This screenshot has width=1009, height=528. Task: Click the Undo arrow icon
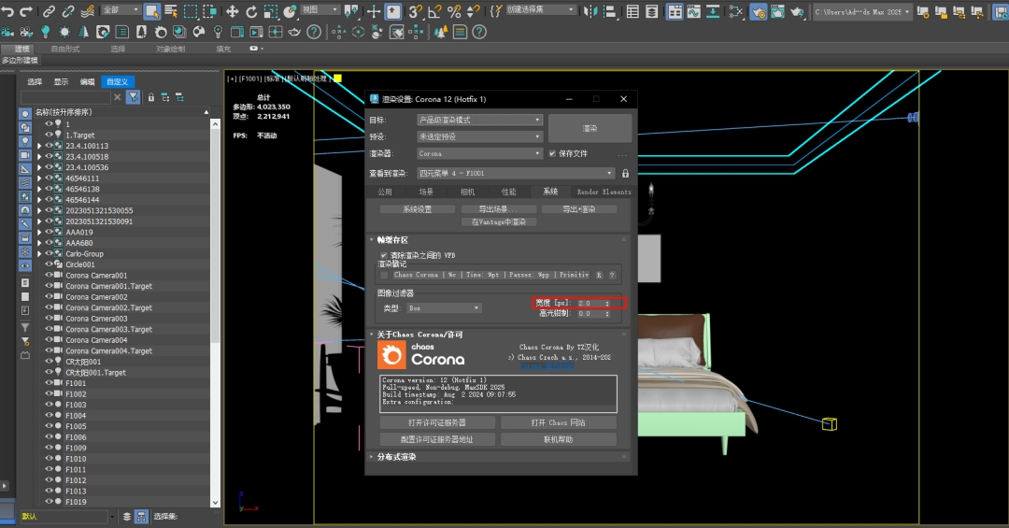pos(7,11)
